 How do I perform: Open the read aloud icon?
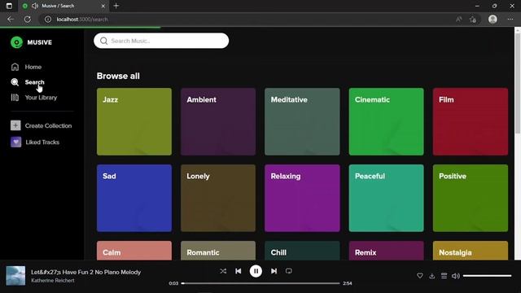[x=459, y=20]
